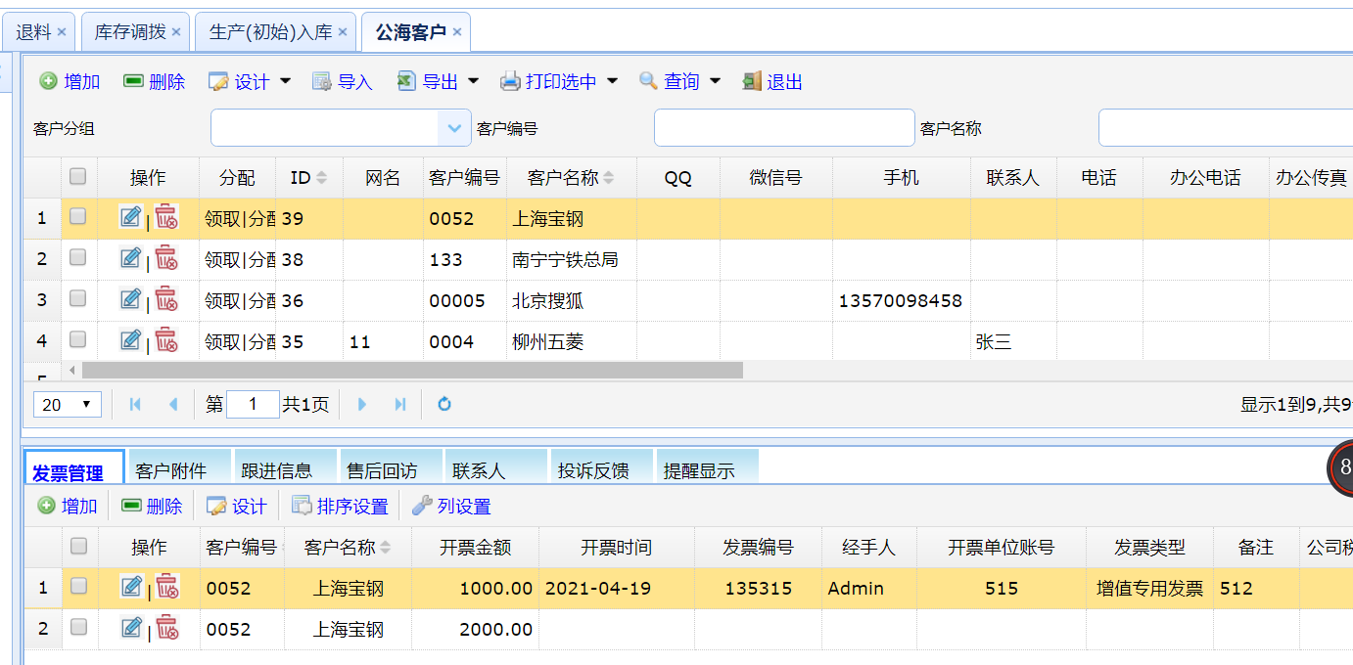This screenshot has height=665, width=1353.
Task: Click delete icon in 上海宝钢 customer row
Action: point(166,216)
